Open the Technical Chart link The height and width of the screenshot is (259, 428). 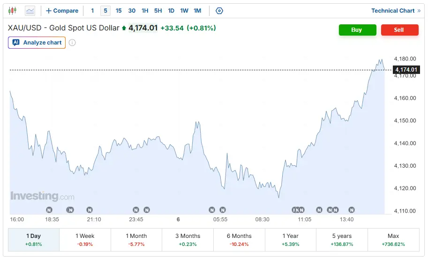click(x=396, y=11)
